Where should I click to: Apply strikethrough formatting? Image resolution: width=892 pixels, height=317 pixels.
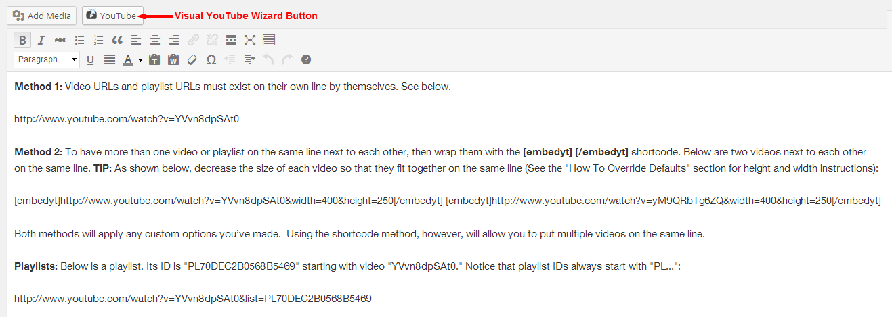click(x=60, y=40)
